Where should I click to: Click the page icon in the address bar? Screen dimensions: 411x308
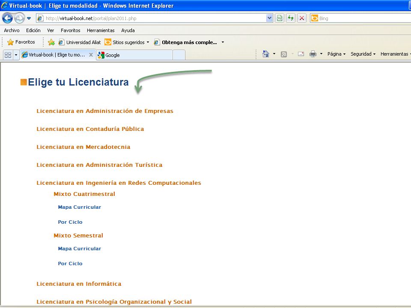pyautogui.click(x=40, y=18)
